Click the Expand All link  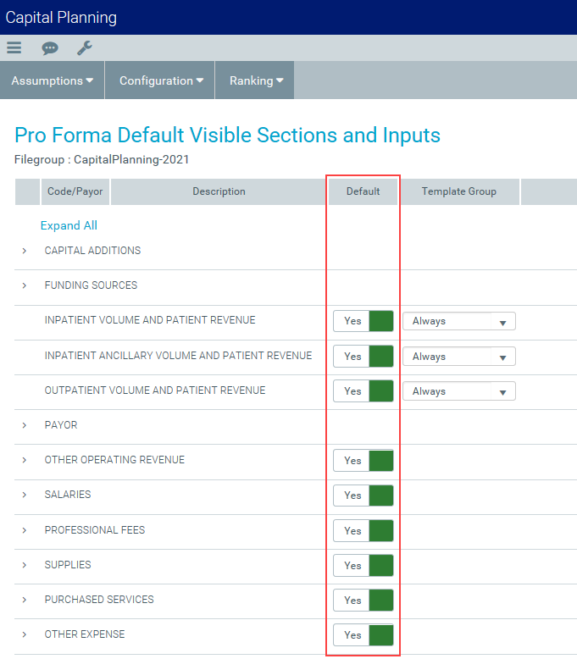(69, 225)
